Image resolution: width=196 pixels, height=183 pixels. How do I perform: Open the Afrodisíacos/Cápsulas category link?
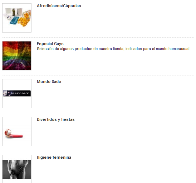click(59, 6)
